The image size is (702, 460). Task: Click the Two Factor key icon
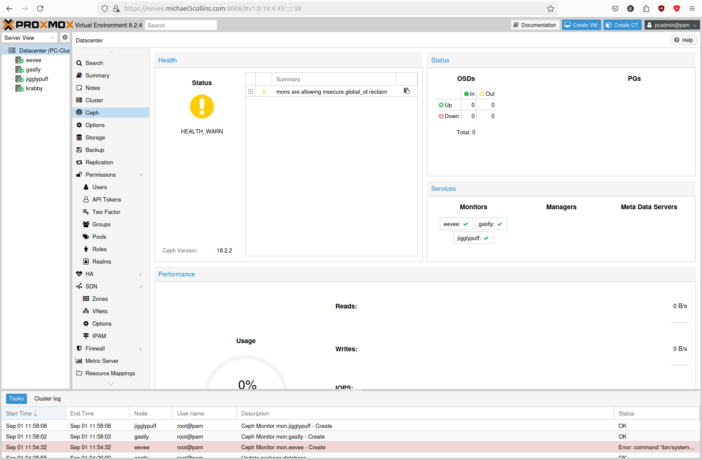(86, 212)
